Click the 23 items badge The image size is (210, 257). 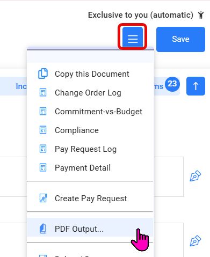tap(172, 84)
